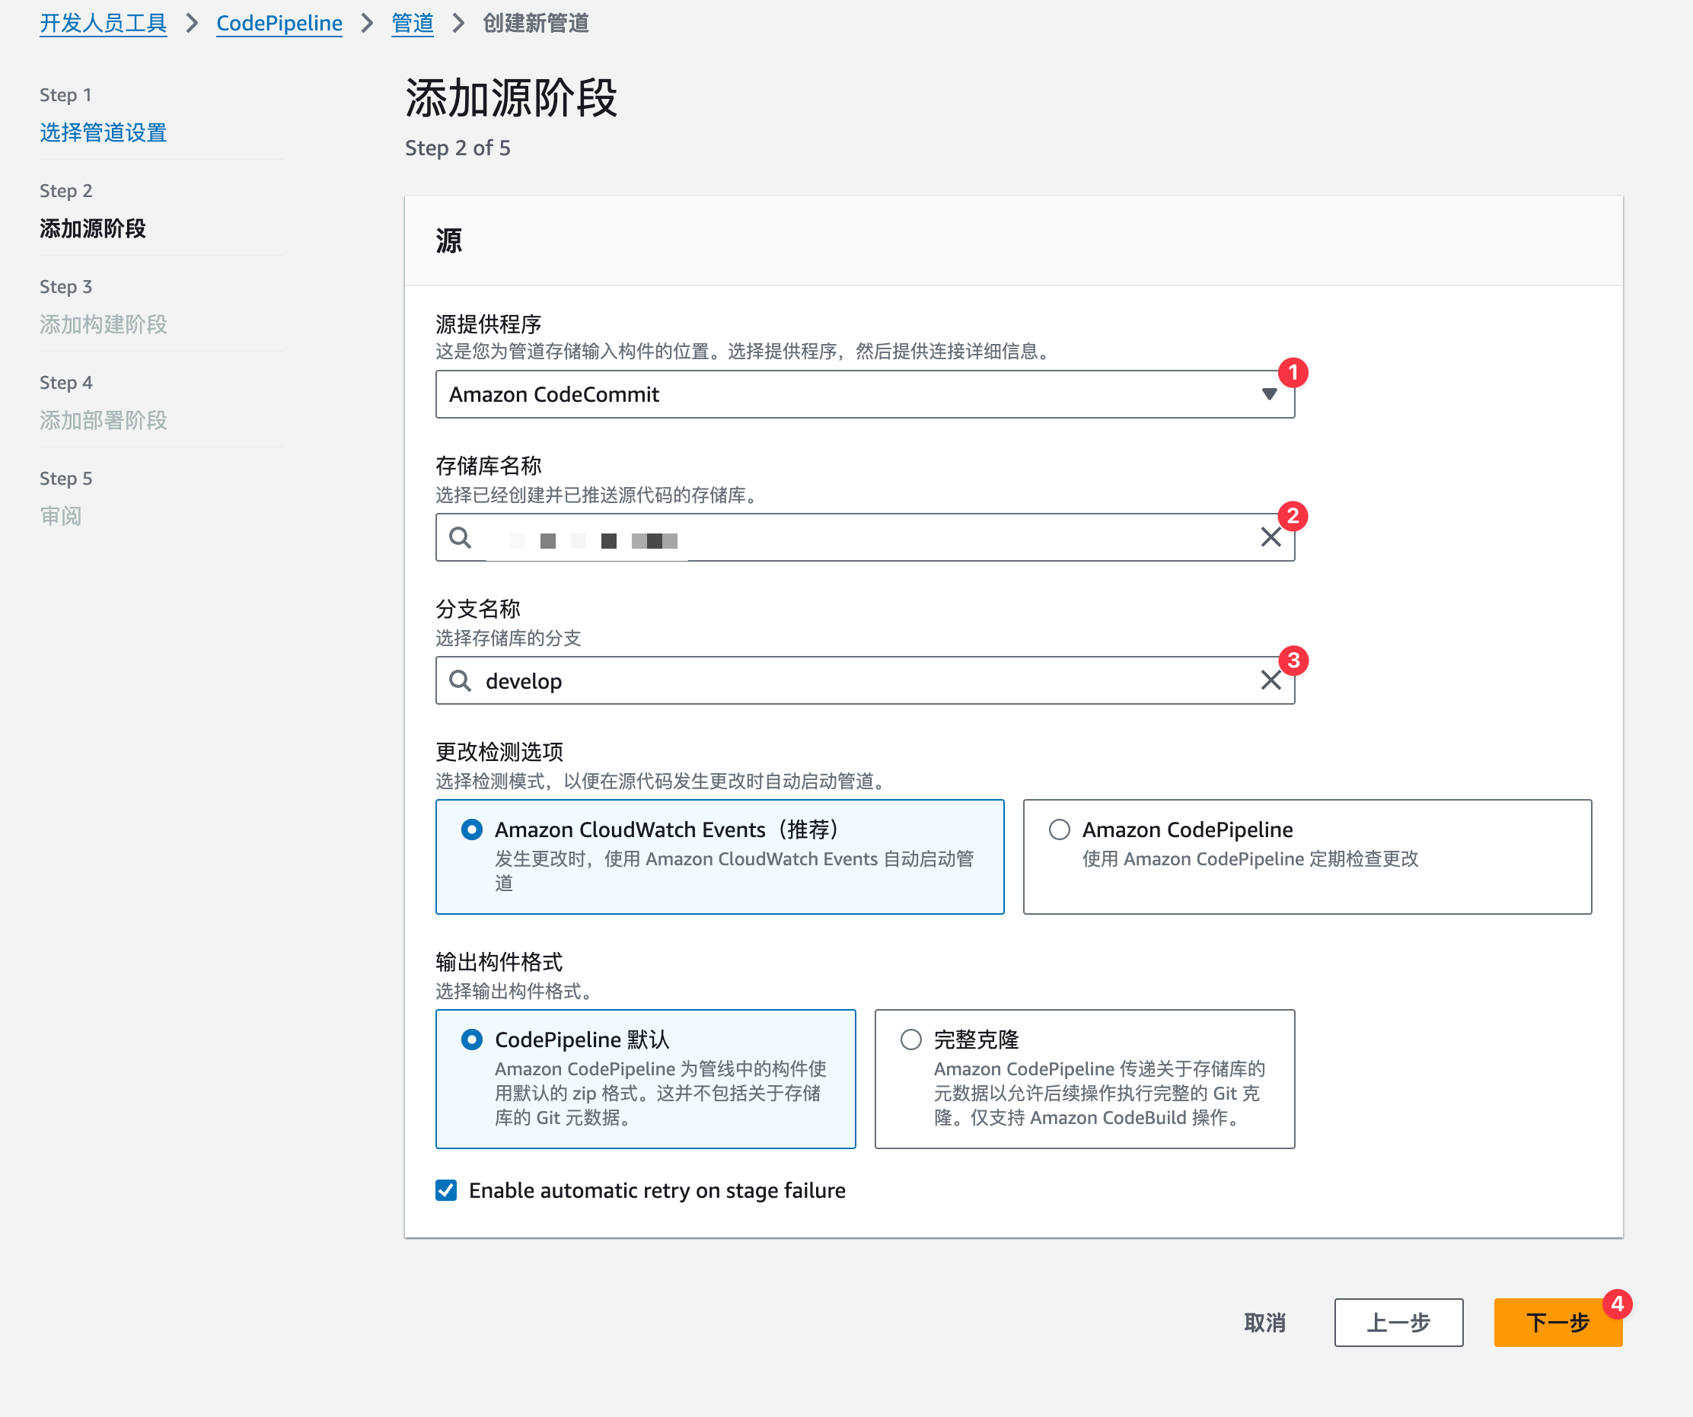Clear the repository name field with X
Screen dimensions: 1693x1417
(1271, 537)
